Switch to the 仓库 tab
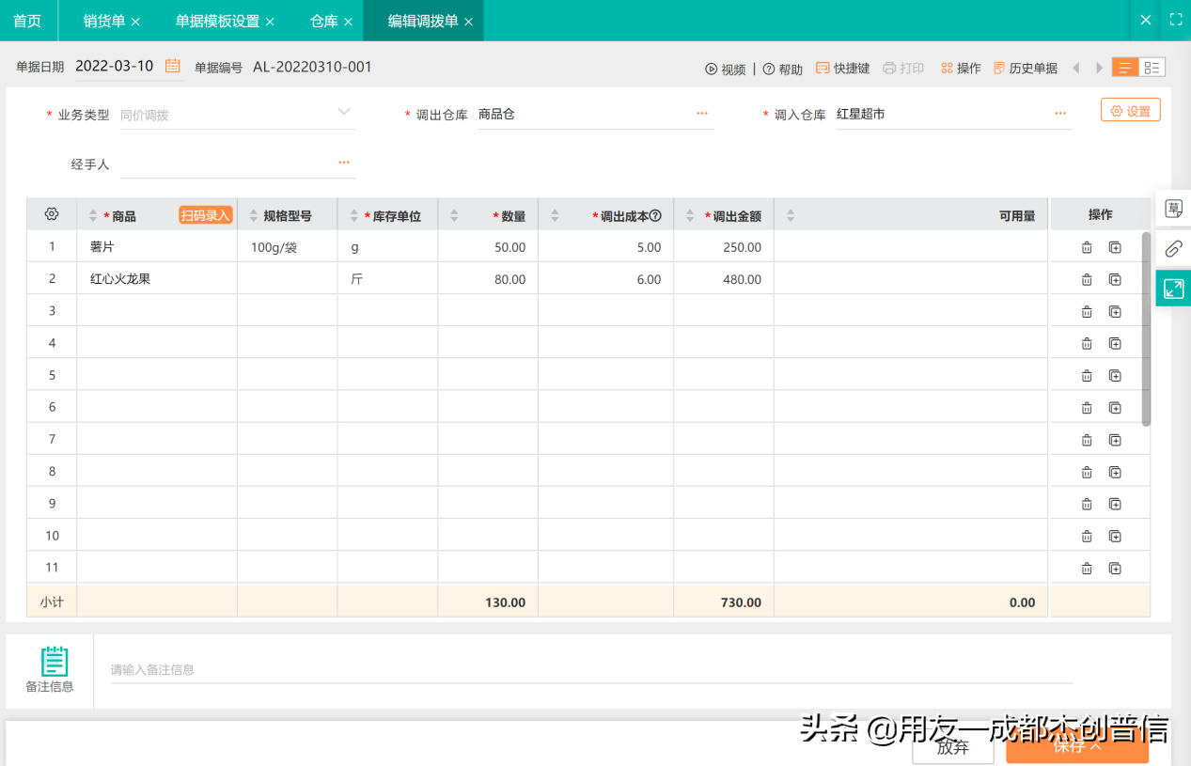 pyautogui.click(x=324, y=20)
